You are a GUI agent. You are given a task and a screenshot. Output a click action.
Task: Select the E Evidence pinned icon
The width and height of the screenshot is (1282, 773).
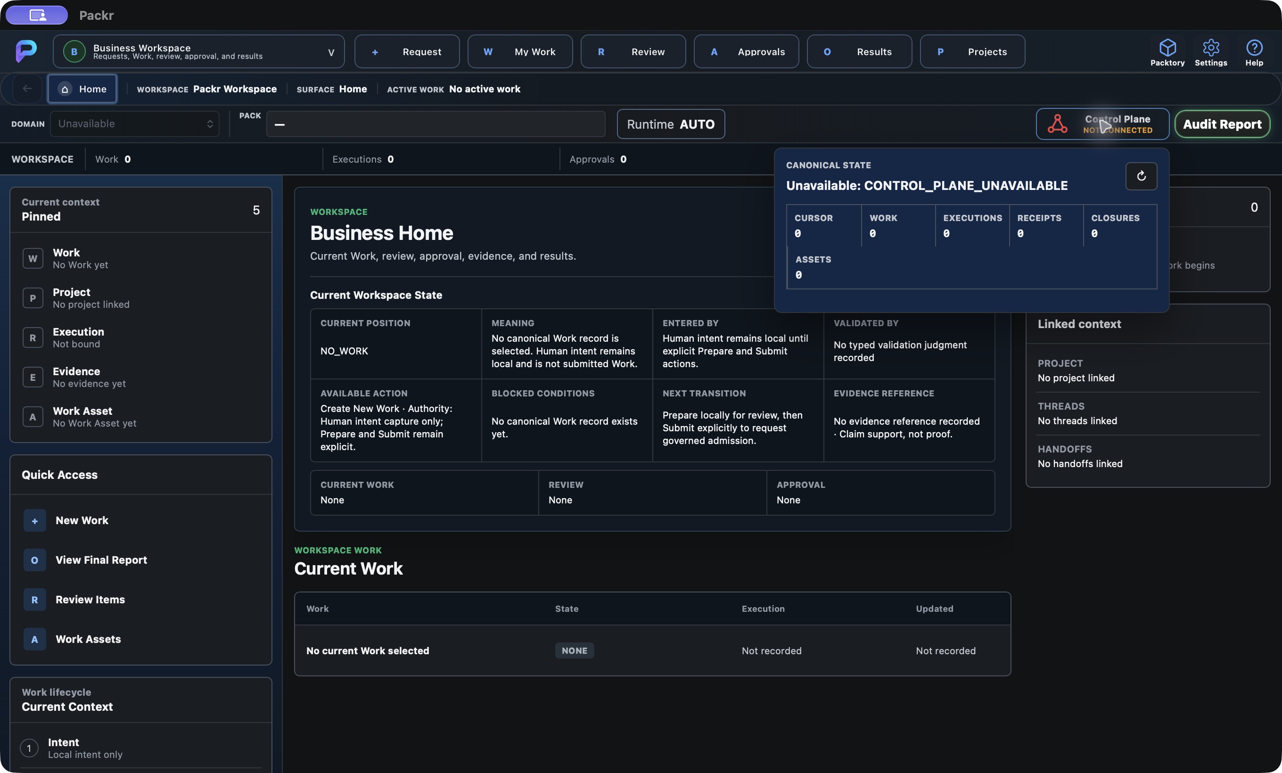[33, 377]
